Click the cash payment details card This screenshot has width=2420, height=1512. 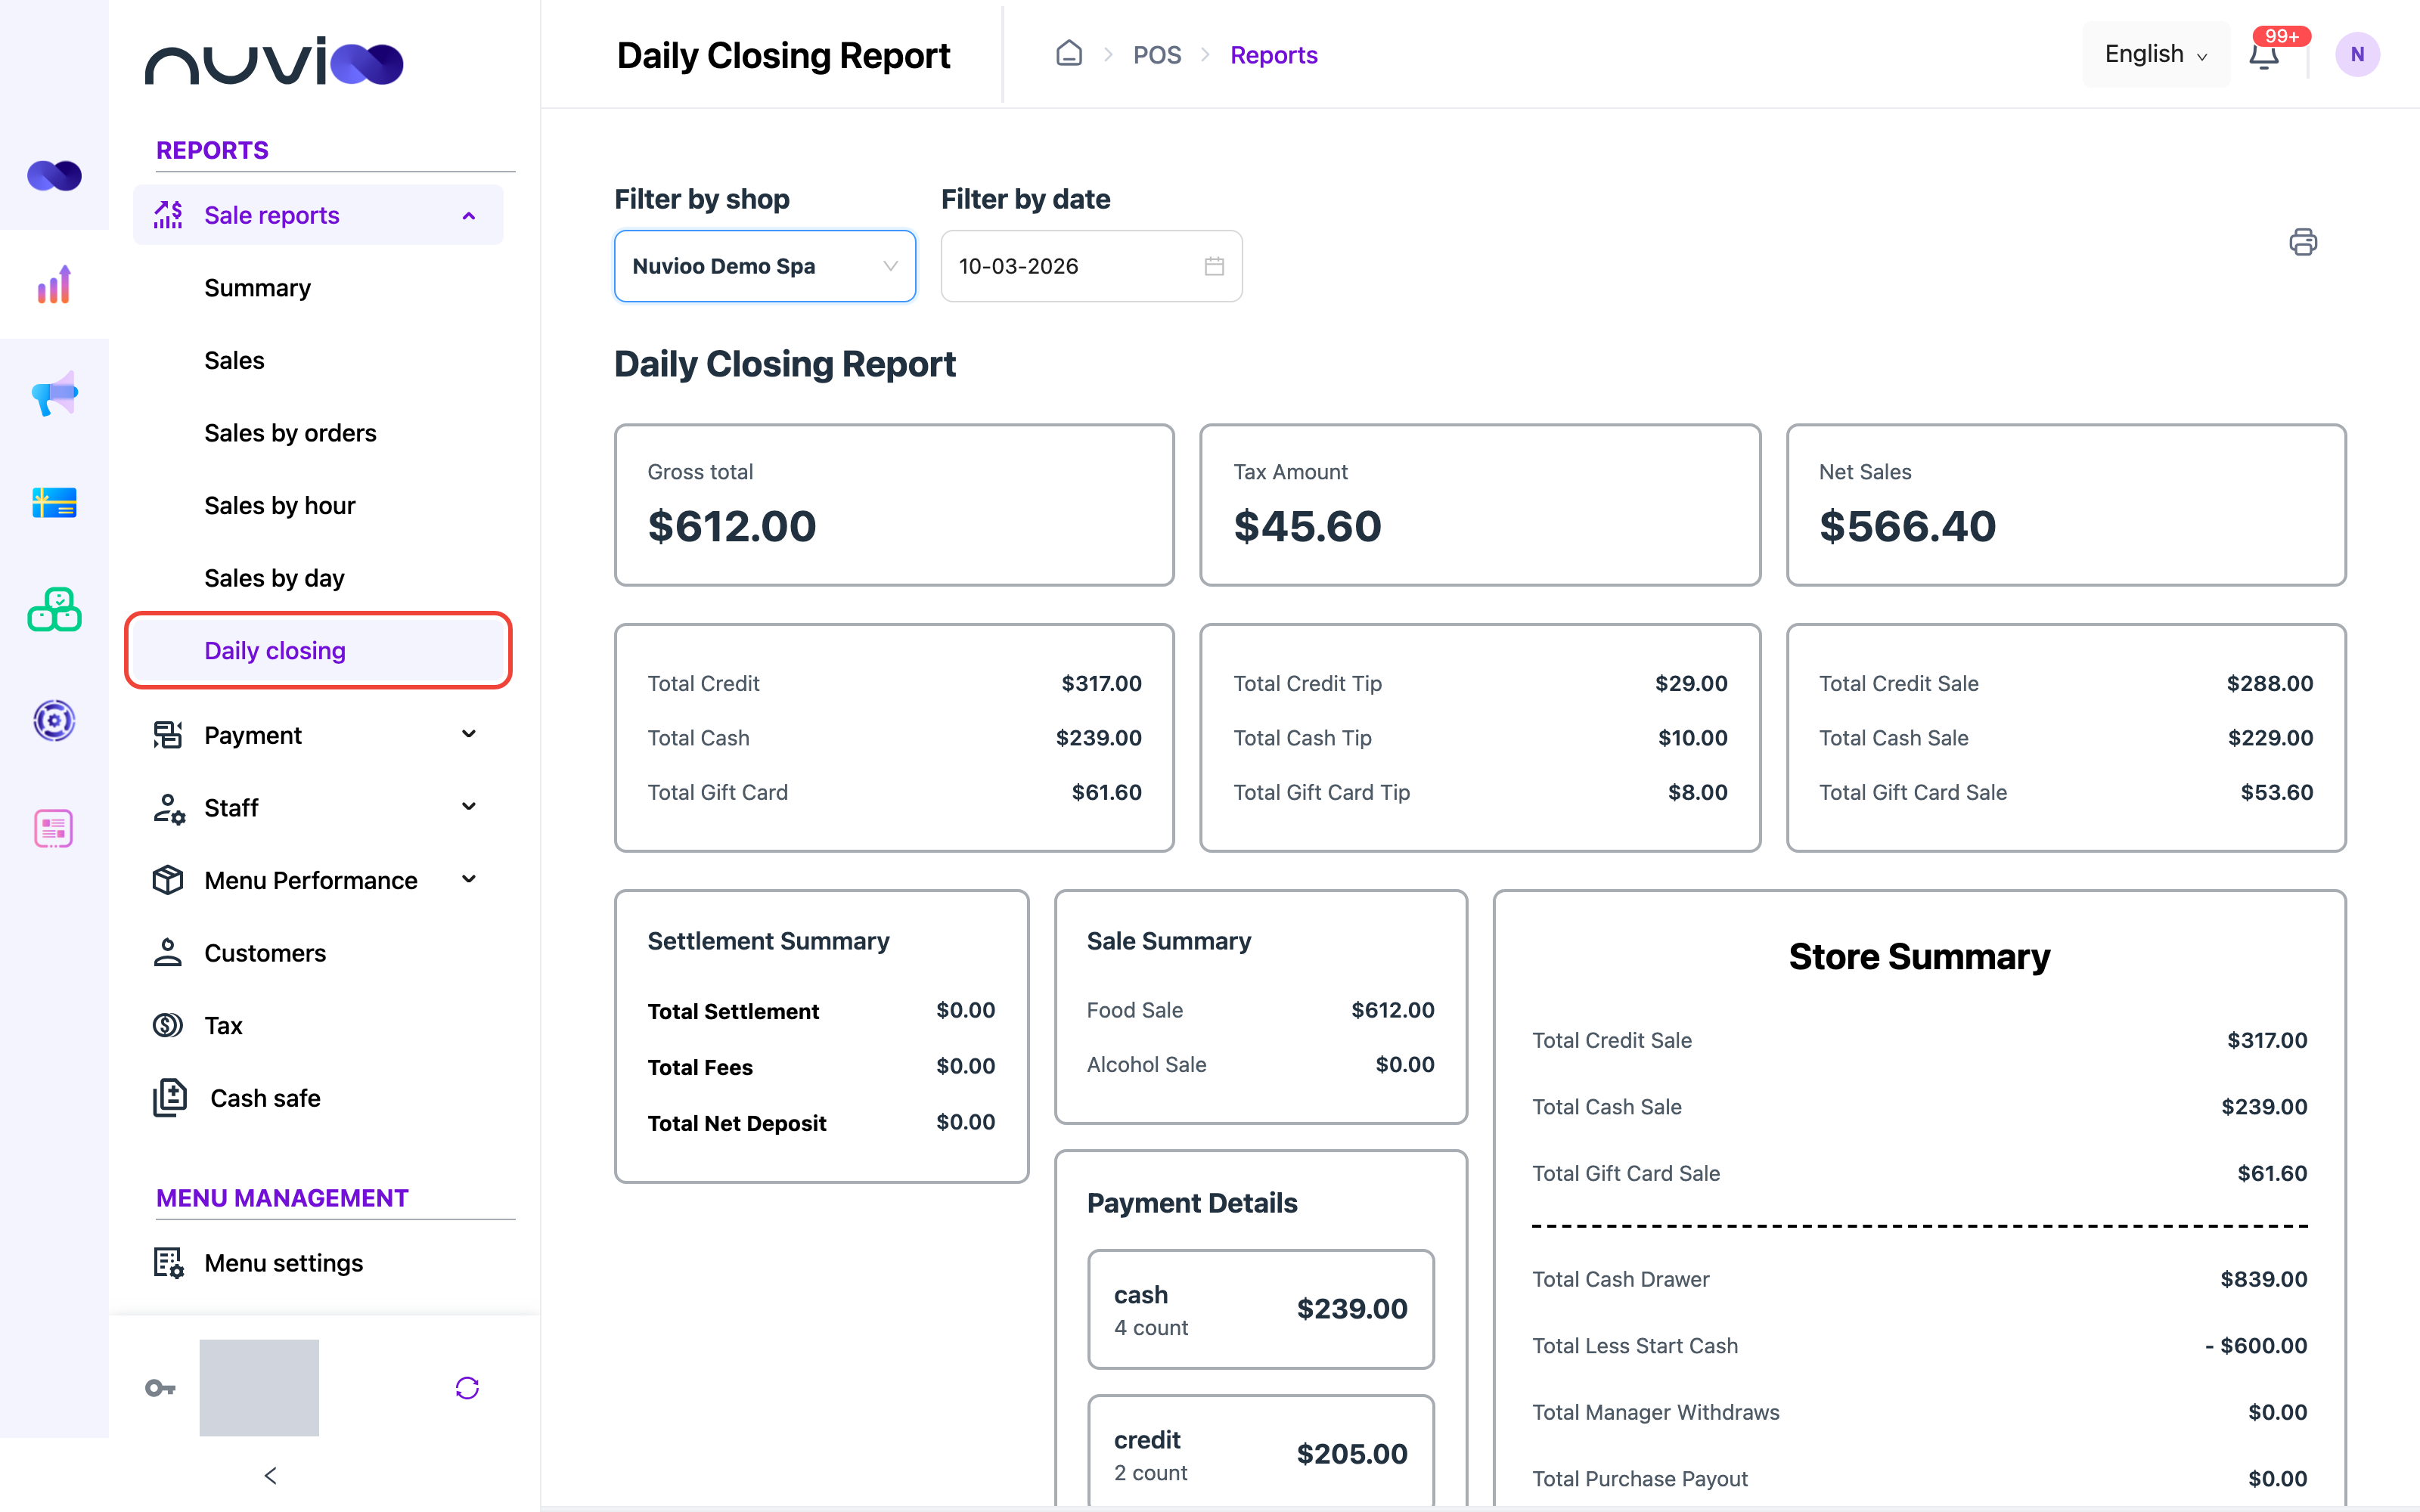tap(1260, 1309)
